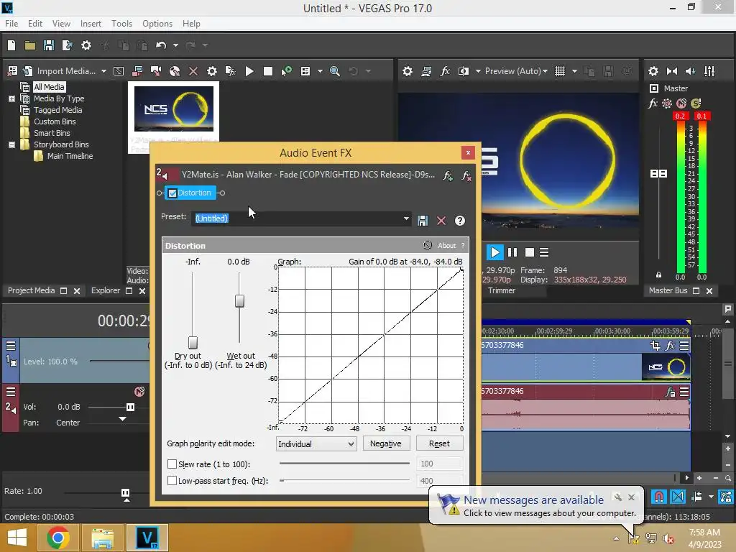Open the Preset dropdown list
Screen dimensions: 736x552
tap(406, 218)
